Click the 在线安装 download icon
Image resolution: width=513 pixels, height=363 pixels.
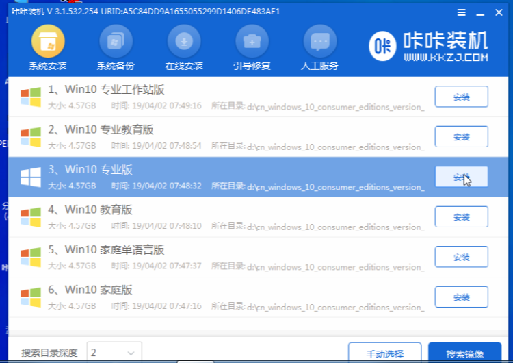point(184,42)
